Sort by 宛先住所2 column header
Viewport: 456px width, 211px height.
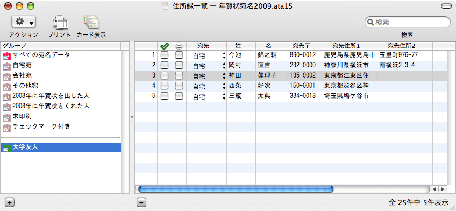click(x=405, y=46)
